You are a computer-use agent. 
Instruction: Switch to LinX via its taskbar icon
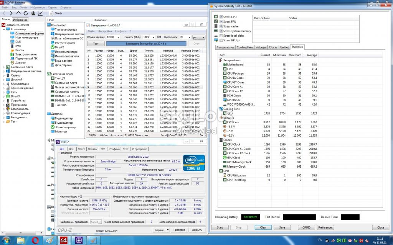click(x=93, y=240)
